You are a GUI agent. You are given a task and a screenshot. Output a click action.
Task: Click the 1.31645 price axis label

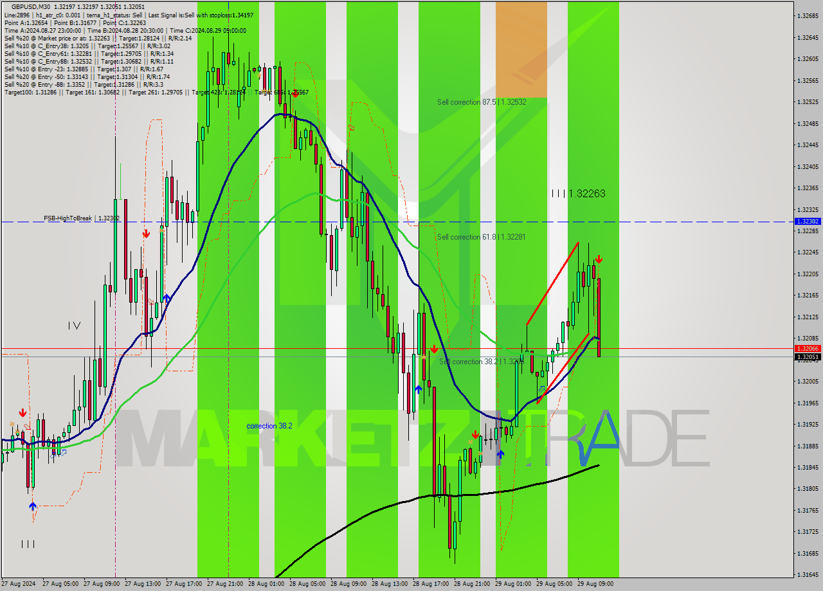coord(808,574)
